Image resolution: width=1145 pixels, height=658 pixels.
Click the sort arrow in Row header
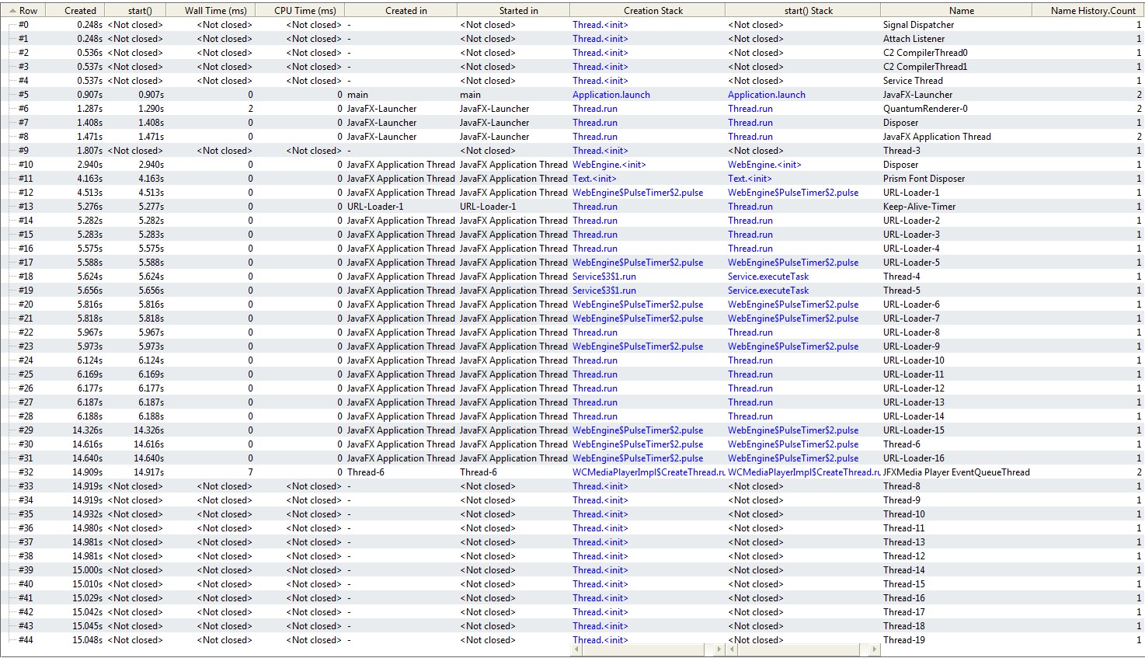point(13,11)
